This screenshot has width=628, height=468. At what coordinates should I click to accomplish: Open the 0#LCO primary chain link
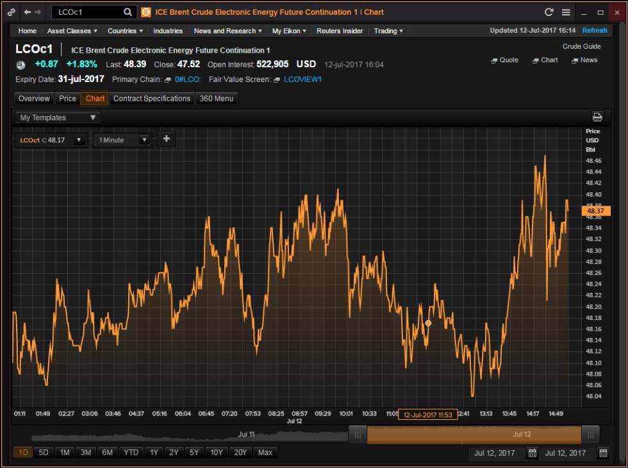click(x=187, y=79)
